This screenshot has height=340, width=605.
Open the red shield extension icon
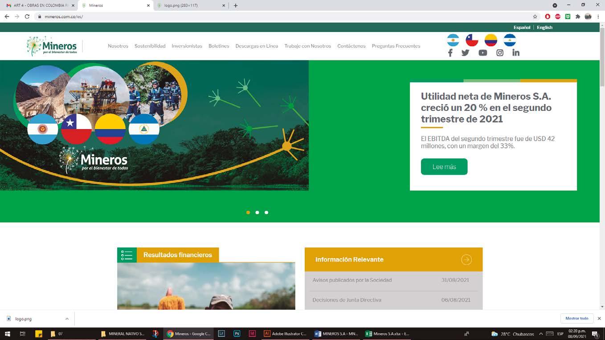point(548,16)
